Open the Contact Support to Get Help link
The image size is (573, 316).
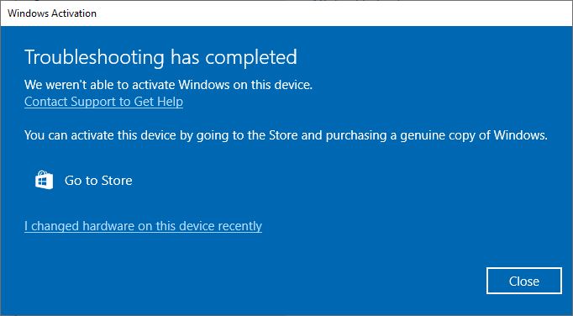click(x=104, y=102)
